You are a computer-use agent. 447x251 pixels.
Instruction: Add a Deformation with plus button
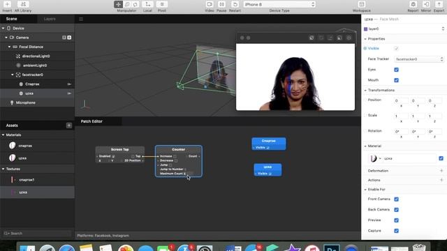point(441,171)
